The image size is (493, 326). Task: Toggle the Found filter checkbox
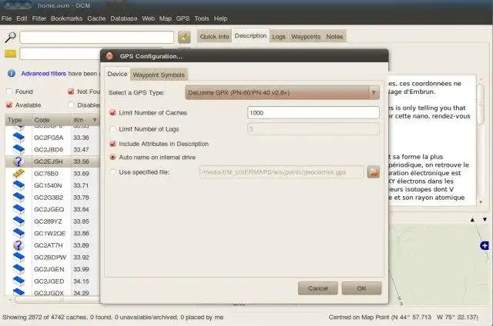pyautogui.click(x=9, y=91)
